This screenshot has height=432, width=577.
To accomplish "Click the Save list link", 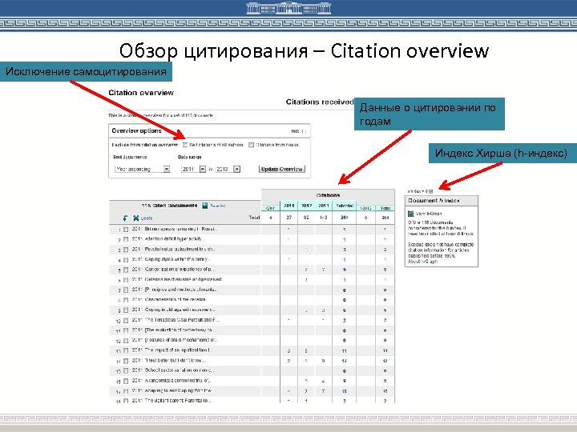I will pyautogui.click(x=218, y=206).
